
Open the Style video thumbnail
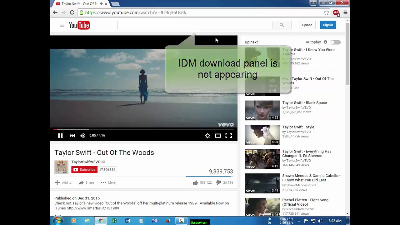[x=262, y=135]
